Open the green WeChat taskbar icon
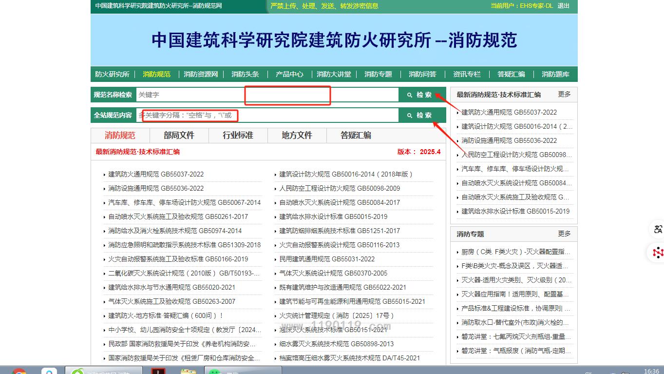Screen dimensions: 664x374 click(214, 372)
